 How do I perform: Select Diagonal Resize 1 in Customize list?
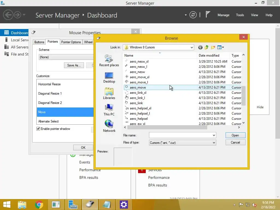click(x=65, y=94)
